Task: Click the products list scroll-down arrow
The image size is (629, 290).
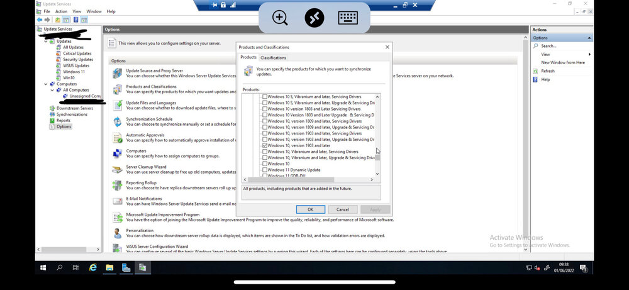Action: [377, 174]
